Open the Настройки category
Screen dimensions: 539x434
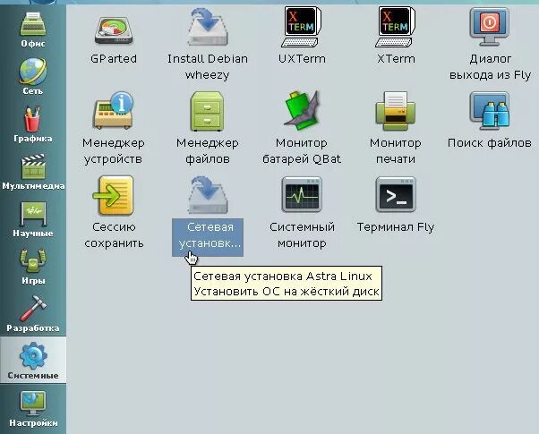pos(33,409)
